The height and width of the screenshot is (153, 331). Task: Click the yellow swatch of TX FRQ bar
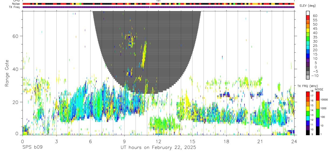click(x=308, y=108)
